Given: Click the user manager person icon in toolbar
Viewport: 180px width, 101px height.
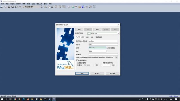Looking at the screenshot, I should 41,7.
